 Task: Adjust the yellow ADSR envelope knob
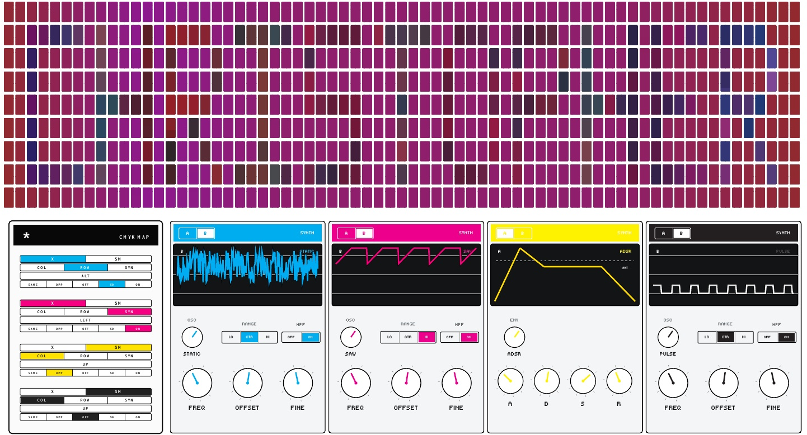click(x=514, y=337)
